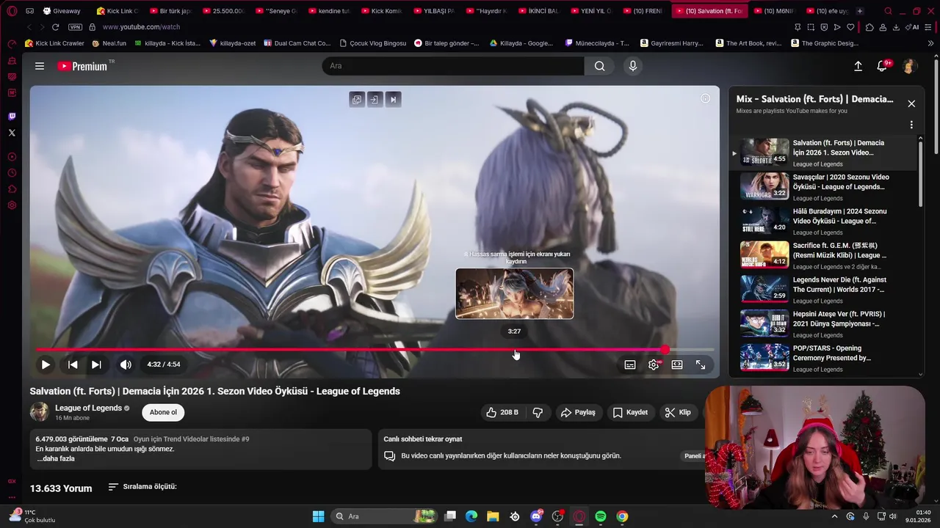This screenshot has height=528, width=940.
Task: Open the Kick Link Crawler bookmark
Action: [54, 43]
